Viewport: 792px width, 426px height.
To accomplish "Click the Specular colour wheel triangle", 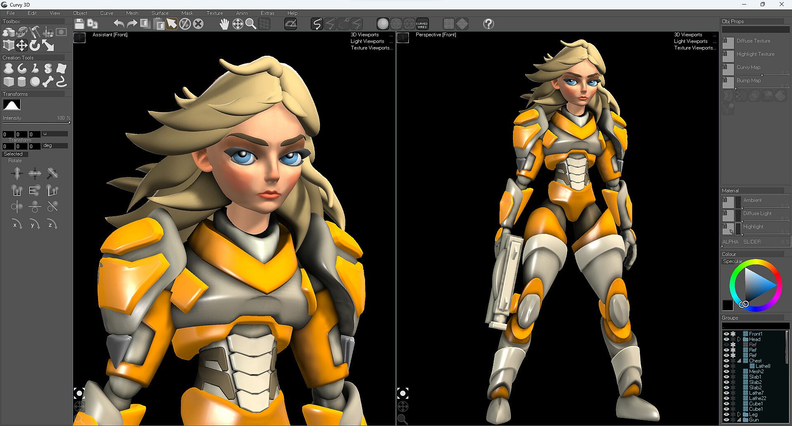I will point(758,285).
